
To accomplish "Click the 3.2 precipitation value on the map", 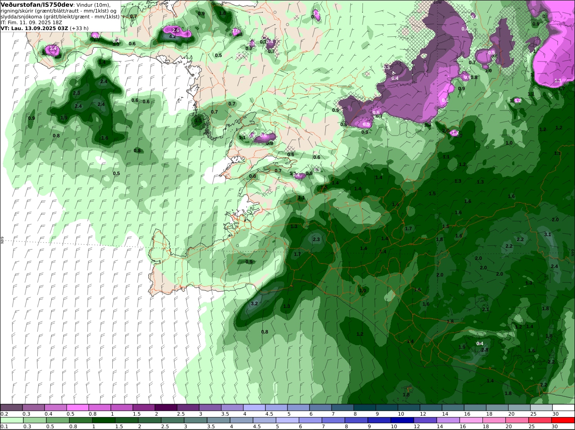I will click(x=254, y=303).
